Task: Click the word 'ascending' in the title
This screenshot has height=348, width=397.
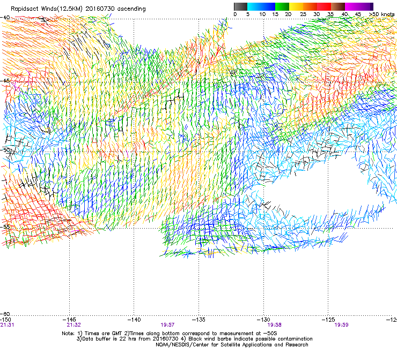Action: [131, 9]
